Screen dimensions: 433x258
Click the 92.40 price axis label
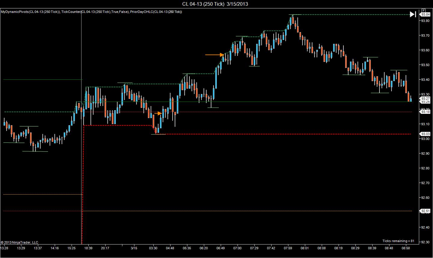coord(425,227)
